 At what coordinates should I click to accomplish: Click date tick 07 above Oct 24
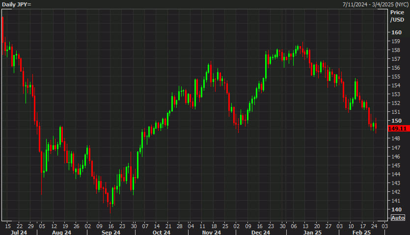tap(145, 226)
